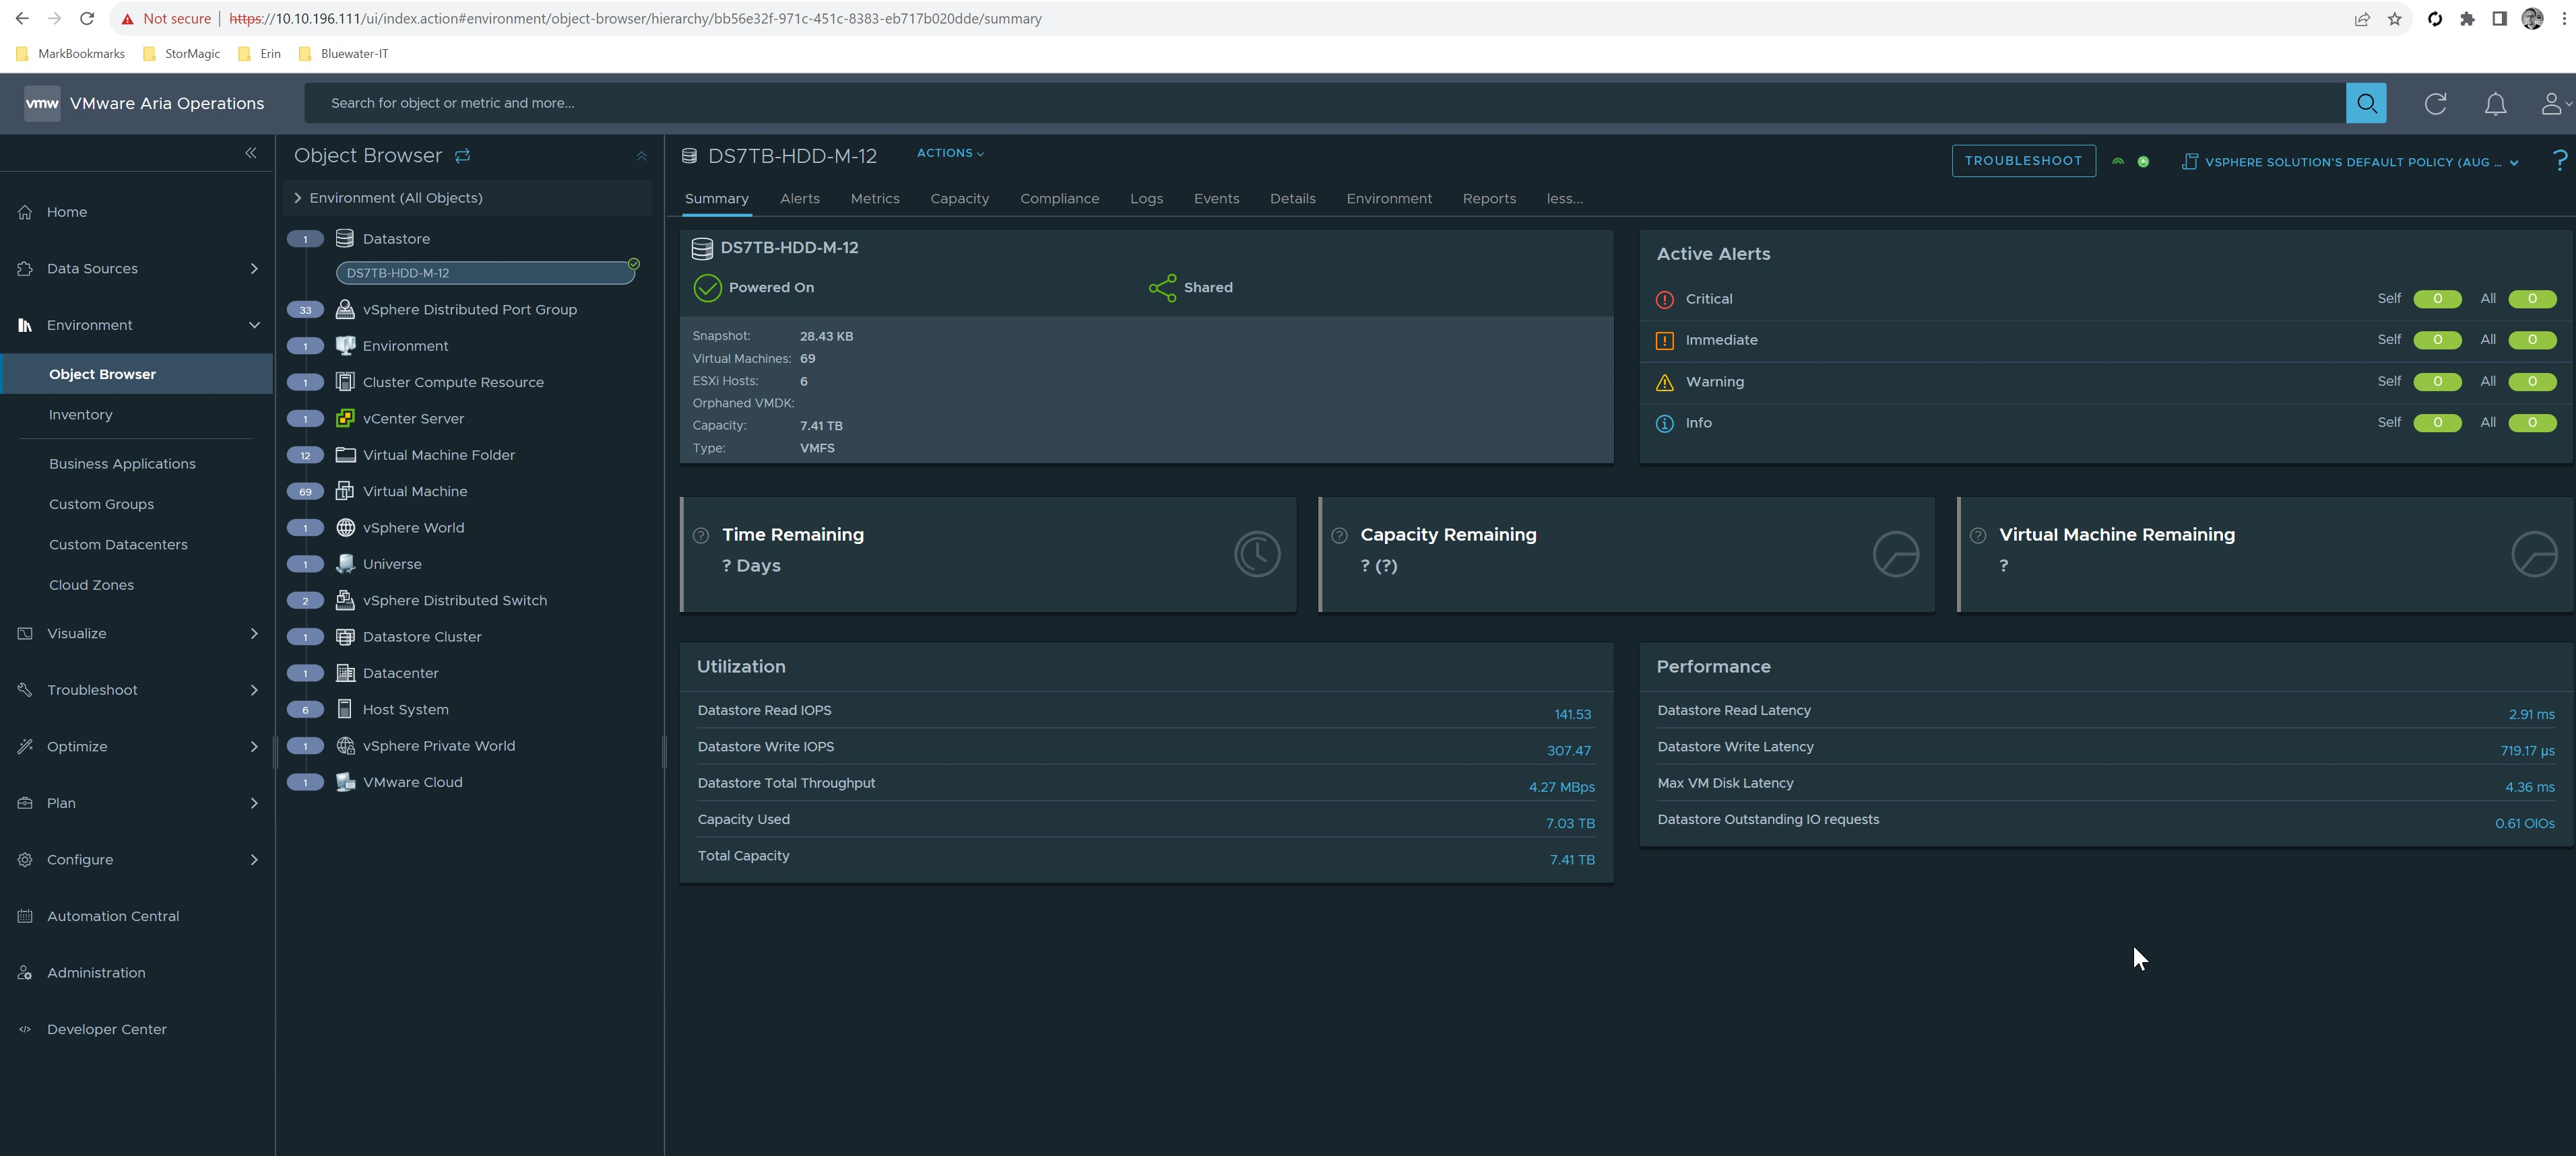This screenshot has width=2576, height=1156.
Task: Click less... to collapse tabs
Action: (1564, 199)
